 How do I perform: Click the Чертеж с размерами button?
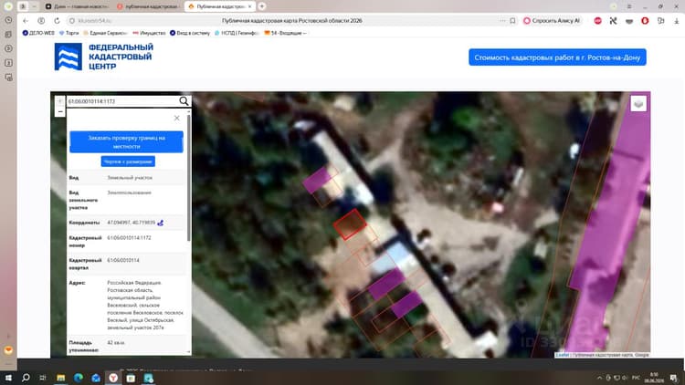[x=128, y=161]
